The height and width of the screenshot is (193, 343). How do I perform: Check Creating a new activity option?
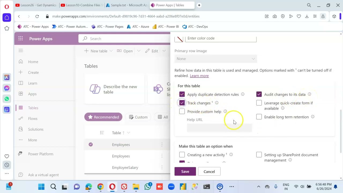(x=182, y=155)
